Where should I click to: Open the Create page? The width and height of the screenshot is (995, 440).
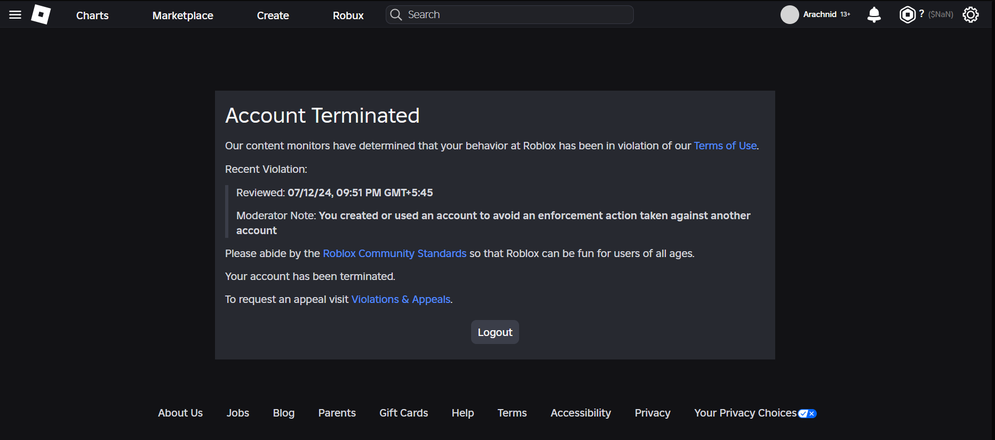tap(273, 15)
